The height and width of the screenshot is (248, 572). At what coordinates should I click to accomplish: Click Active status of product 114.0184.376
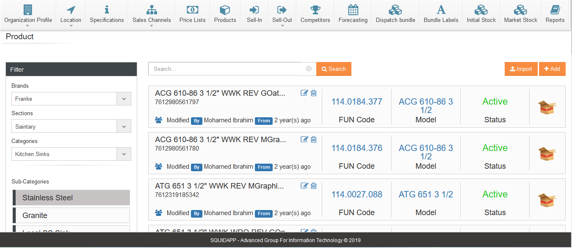coord(495,148)
